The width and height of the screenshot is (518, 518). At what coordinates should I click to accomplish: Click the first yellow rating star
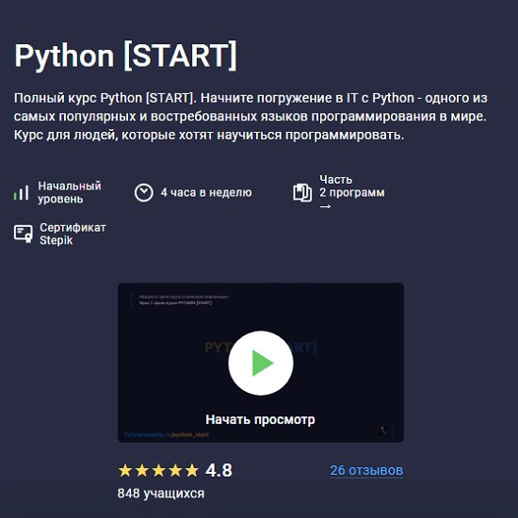(x=125, y=470)
